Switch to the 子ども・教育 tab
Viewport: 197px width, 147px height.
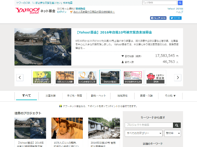point(74,96)
